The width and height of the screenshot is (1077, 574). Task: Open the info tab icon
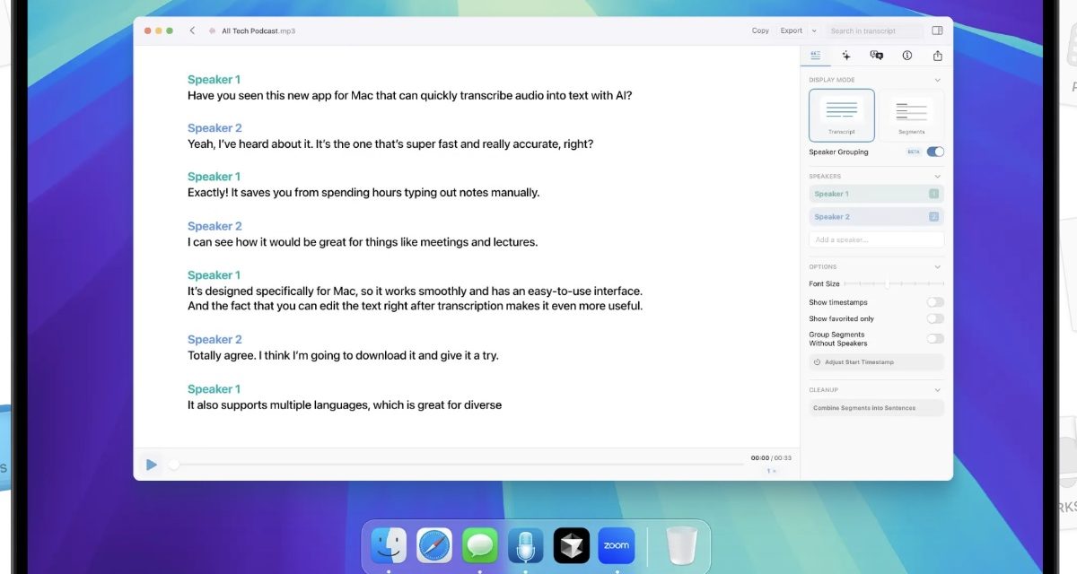pyautogui.click(x=907, y=56)
